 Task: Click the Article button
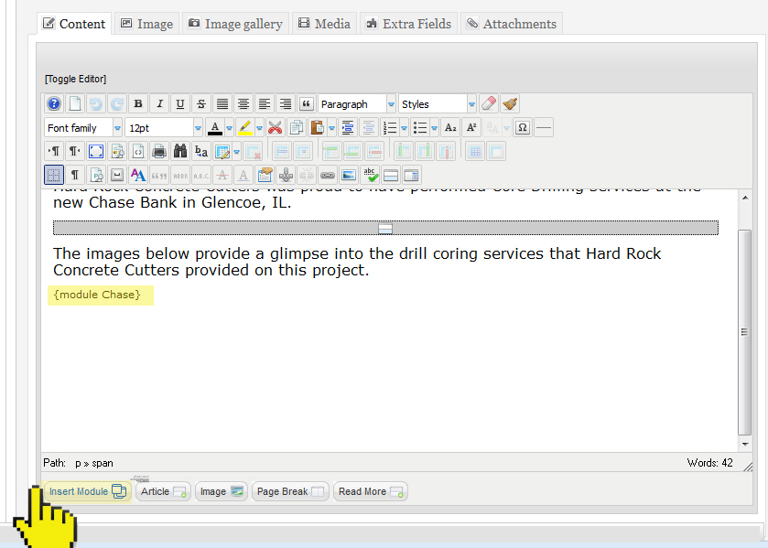click(163, 491)
